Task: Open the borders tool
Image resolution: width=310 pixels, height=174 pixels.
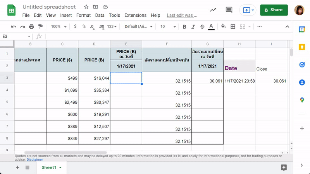Action: [233, 26]
